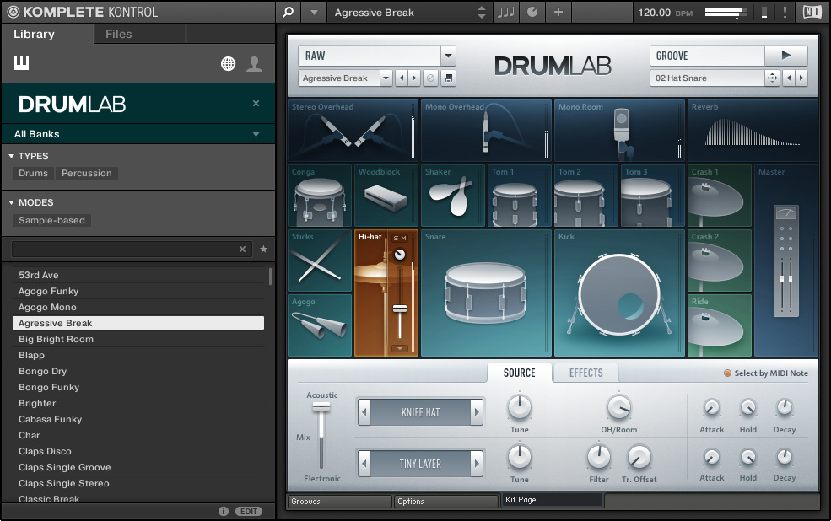Select the Tom 1 drum pad
The height and width of the screenshot is (521, 831).
coord(520,196)
